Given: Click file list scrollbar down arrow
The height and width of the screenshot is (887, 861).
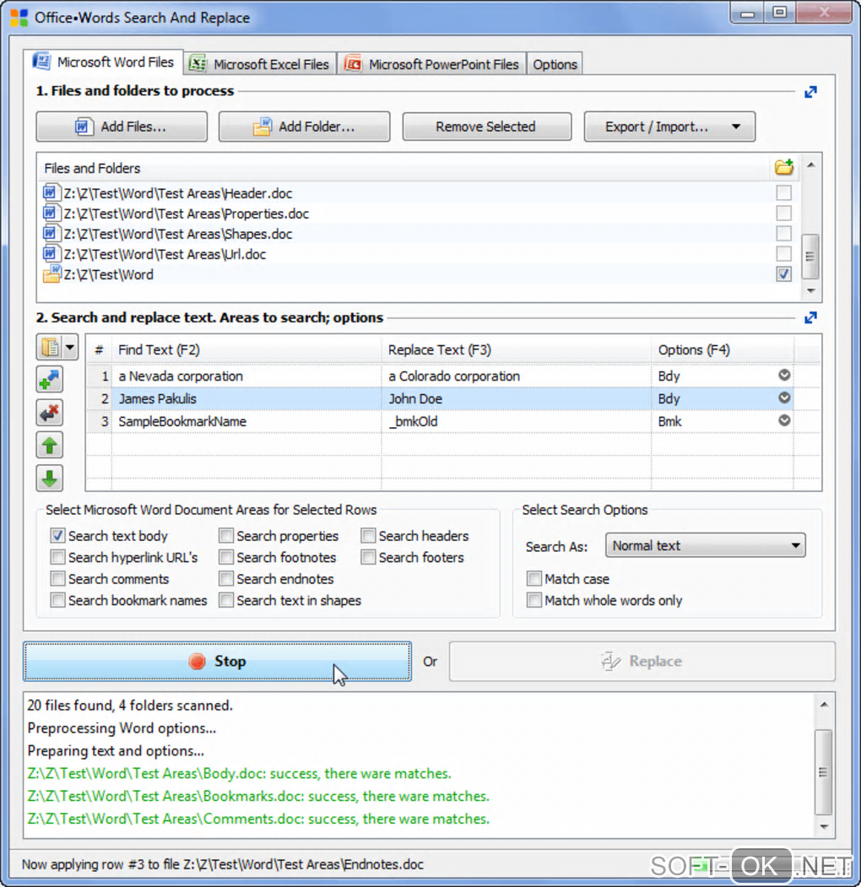Looking at the screenshot, I should pyautogui.click(x=810, y=291).
